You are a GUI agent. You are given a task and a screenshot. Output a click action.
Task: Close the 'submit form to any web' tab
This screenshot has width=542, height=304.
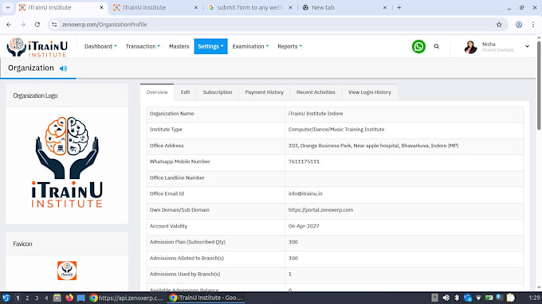click(290, 8)
